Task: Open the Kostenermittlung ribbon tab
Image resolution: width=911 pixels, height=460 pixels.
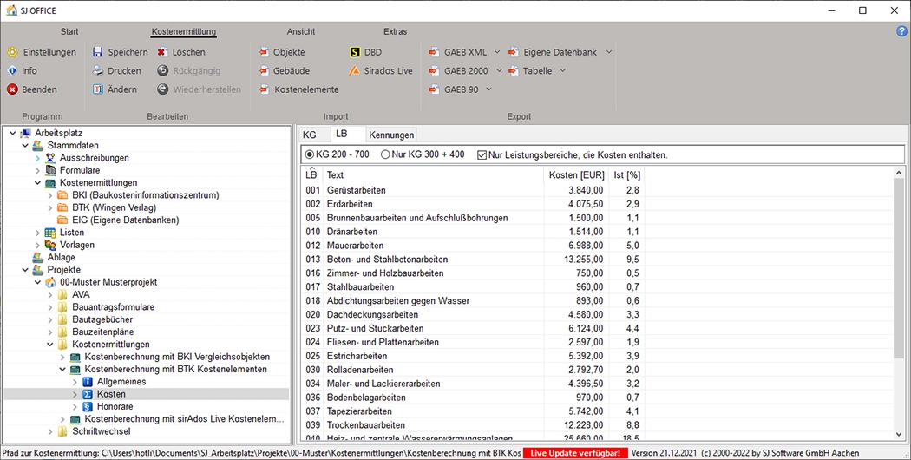Action: pos(184,31)
